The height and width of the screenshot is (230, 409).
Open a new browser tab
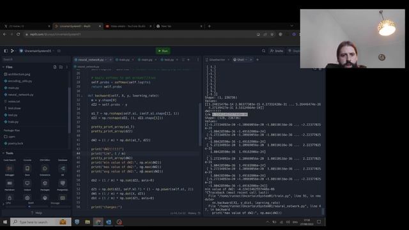[209, 26]
